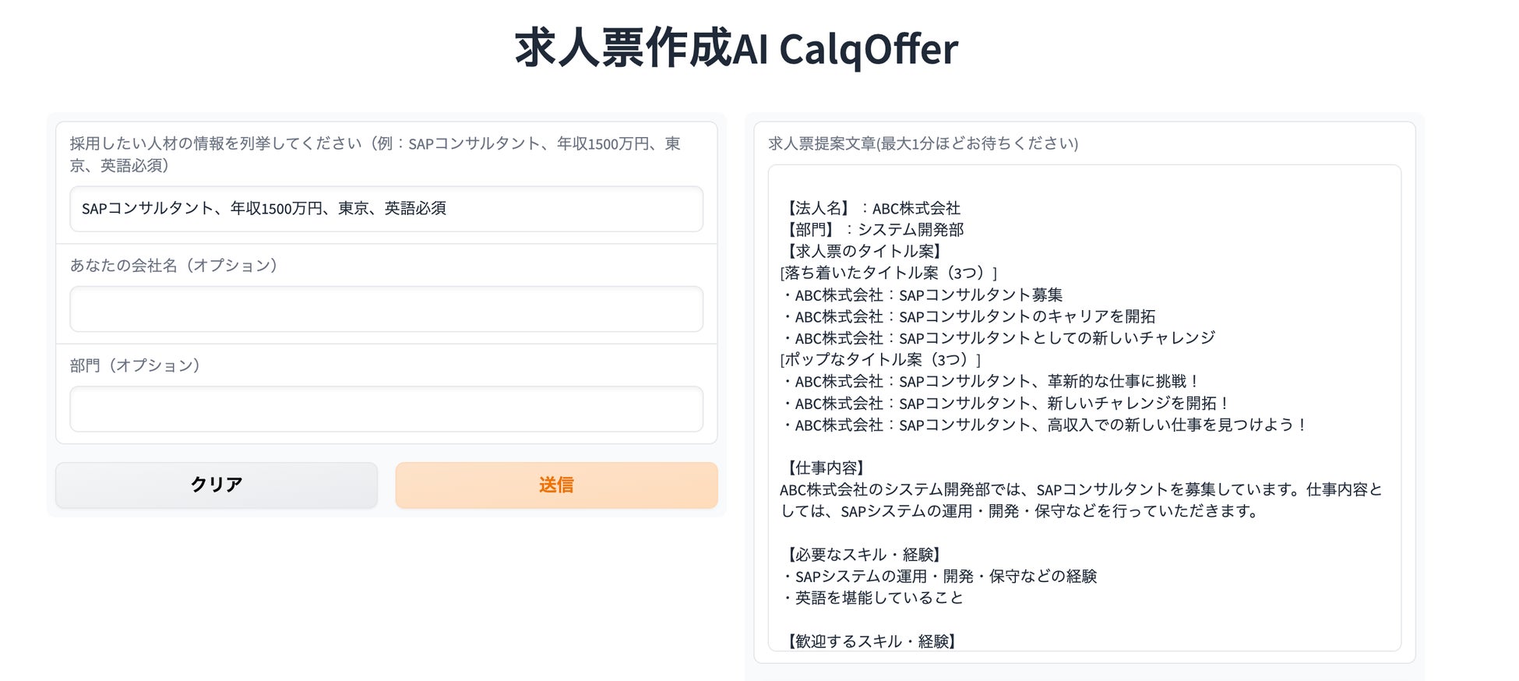Click the 求人票作成AI CalqOffer page title
Viewport: 1519px width, 681px height.
pos(736,48)
